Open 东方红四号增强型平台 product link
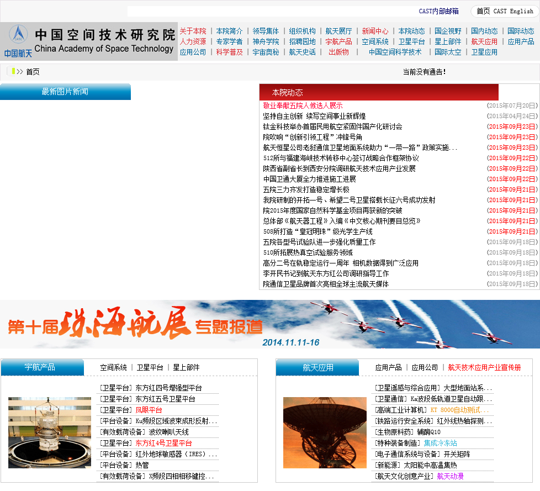Viewport: 540px width, 491px height. pos(168,388)
